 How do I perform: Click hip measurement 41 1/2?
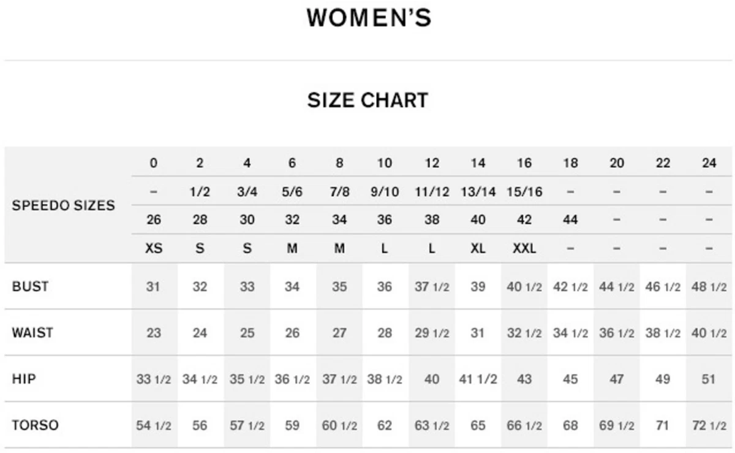click(478, 379)
